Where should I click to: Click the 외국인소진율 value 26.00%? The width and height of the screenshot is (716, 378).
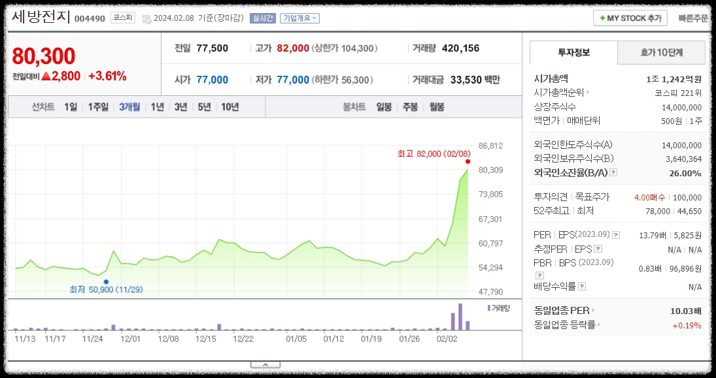point(685,173)
